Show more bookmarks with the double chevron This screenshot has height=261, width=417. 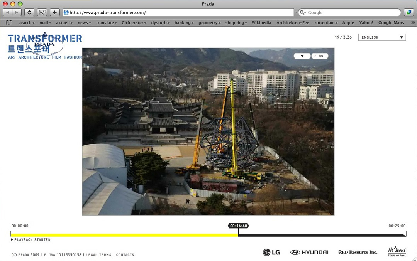pyautogui.click(x=413, y=23)
